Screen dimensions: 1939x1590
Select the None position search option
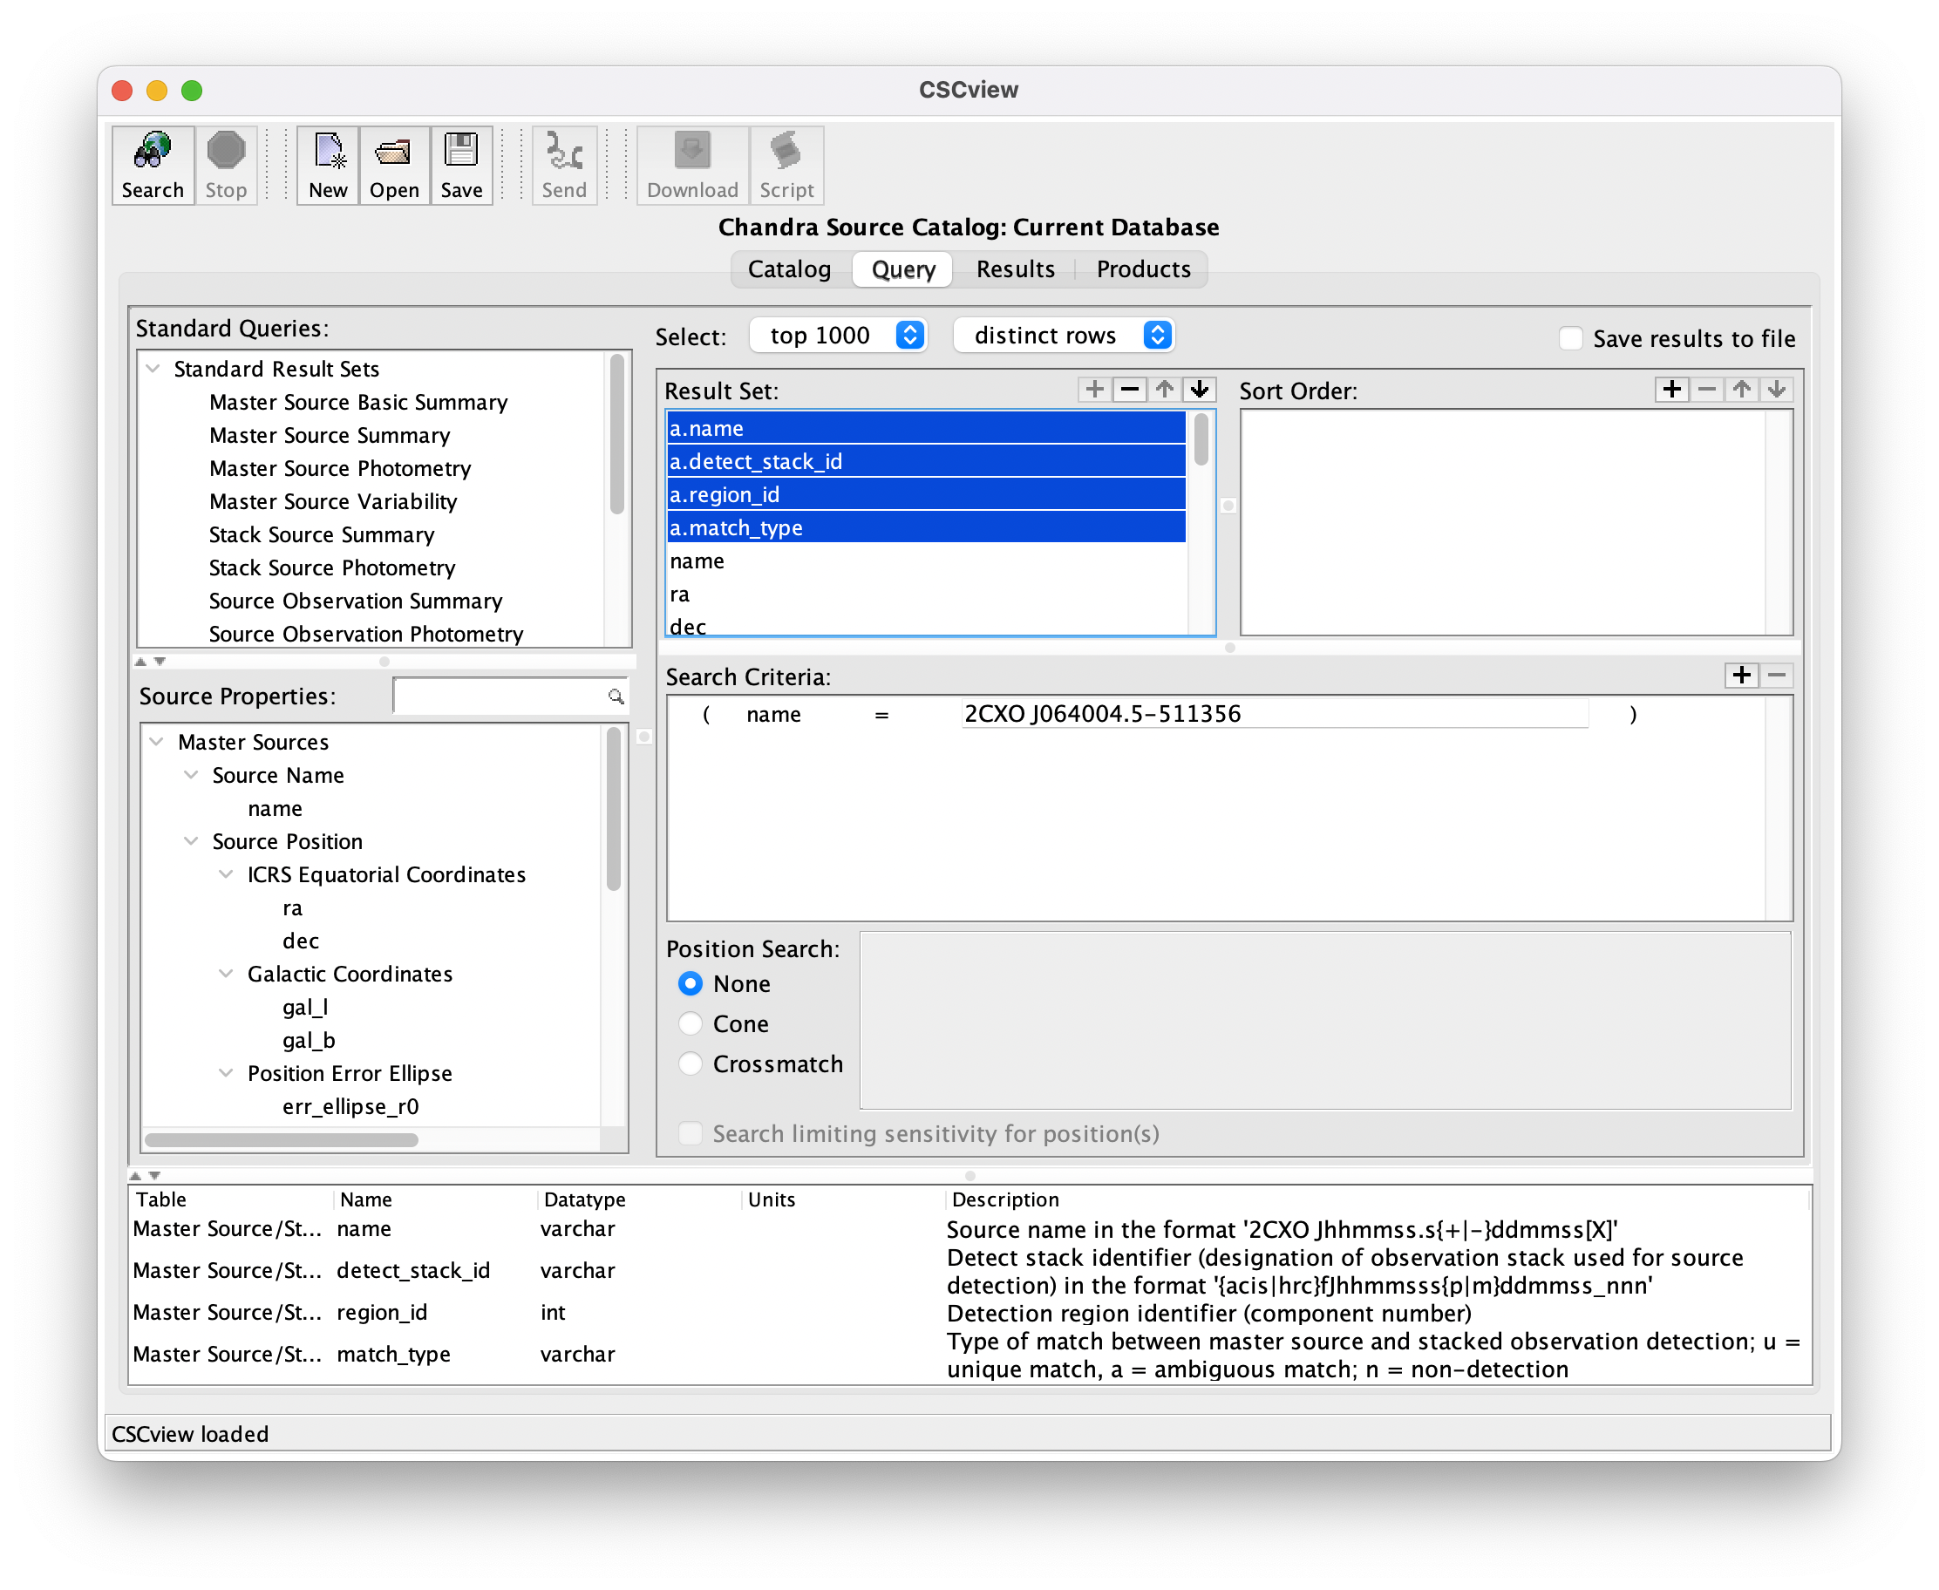690,982
